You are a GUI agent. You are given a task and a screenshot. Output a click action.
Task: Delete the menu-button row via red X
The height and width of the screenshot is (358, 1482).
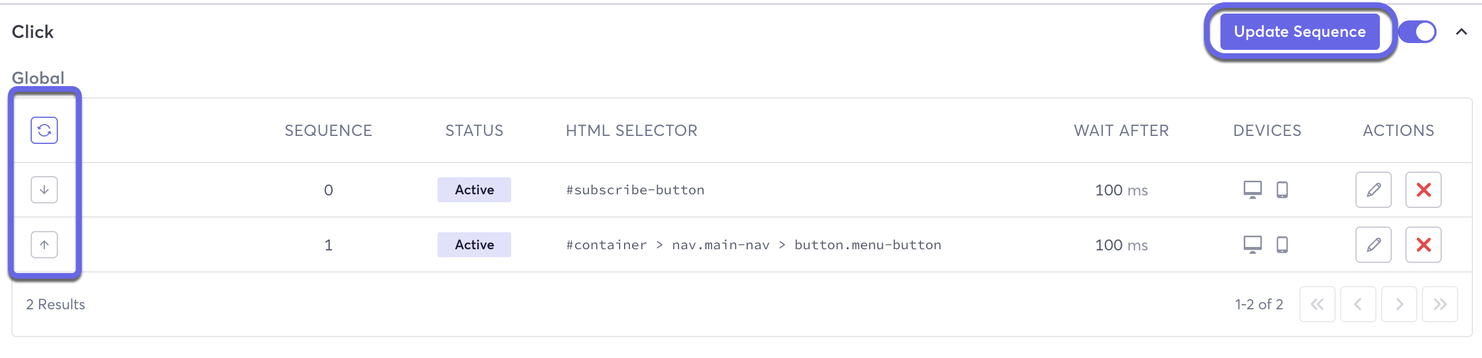click(x=1424, y=244)
